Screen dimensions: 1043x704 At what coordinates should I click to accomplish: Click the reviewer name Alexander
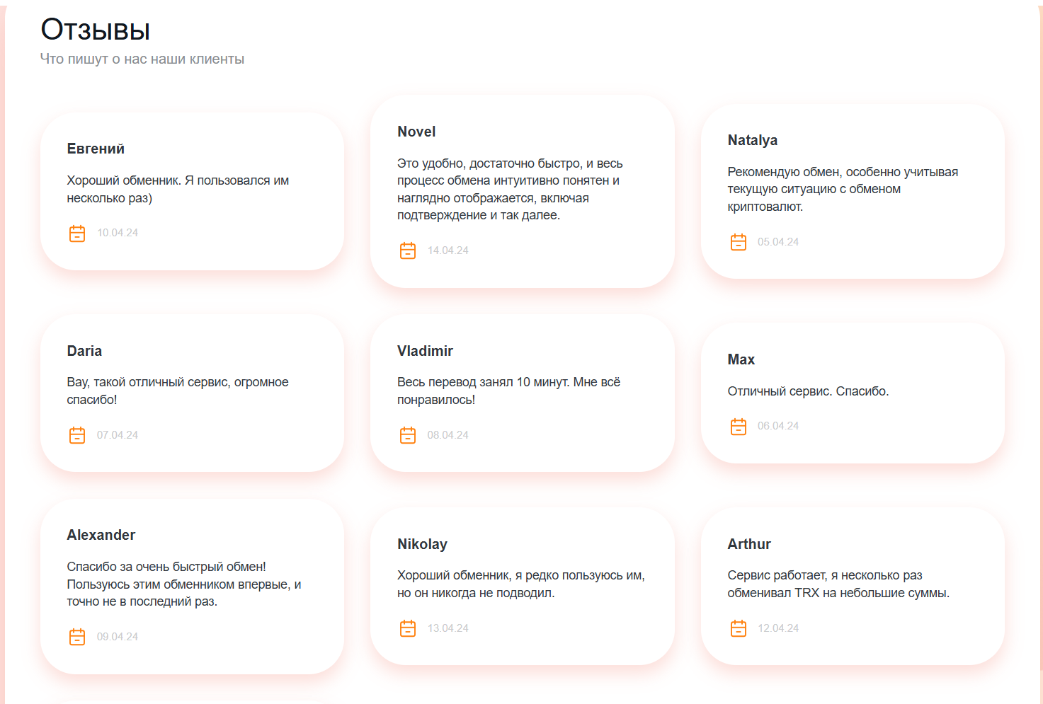[101, 535]
